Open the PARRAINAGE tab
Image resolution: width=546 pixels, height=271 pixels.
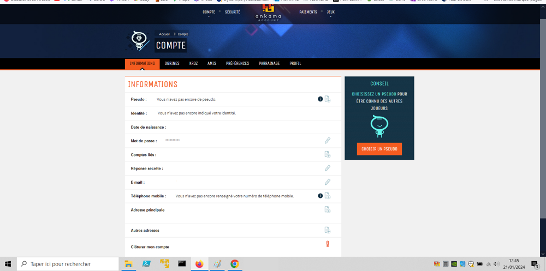(x=269, y=64)
